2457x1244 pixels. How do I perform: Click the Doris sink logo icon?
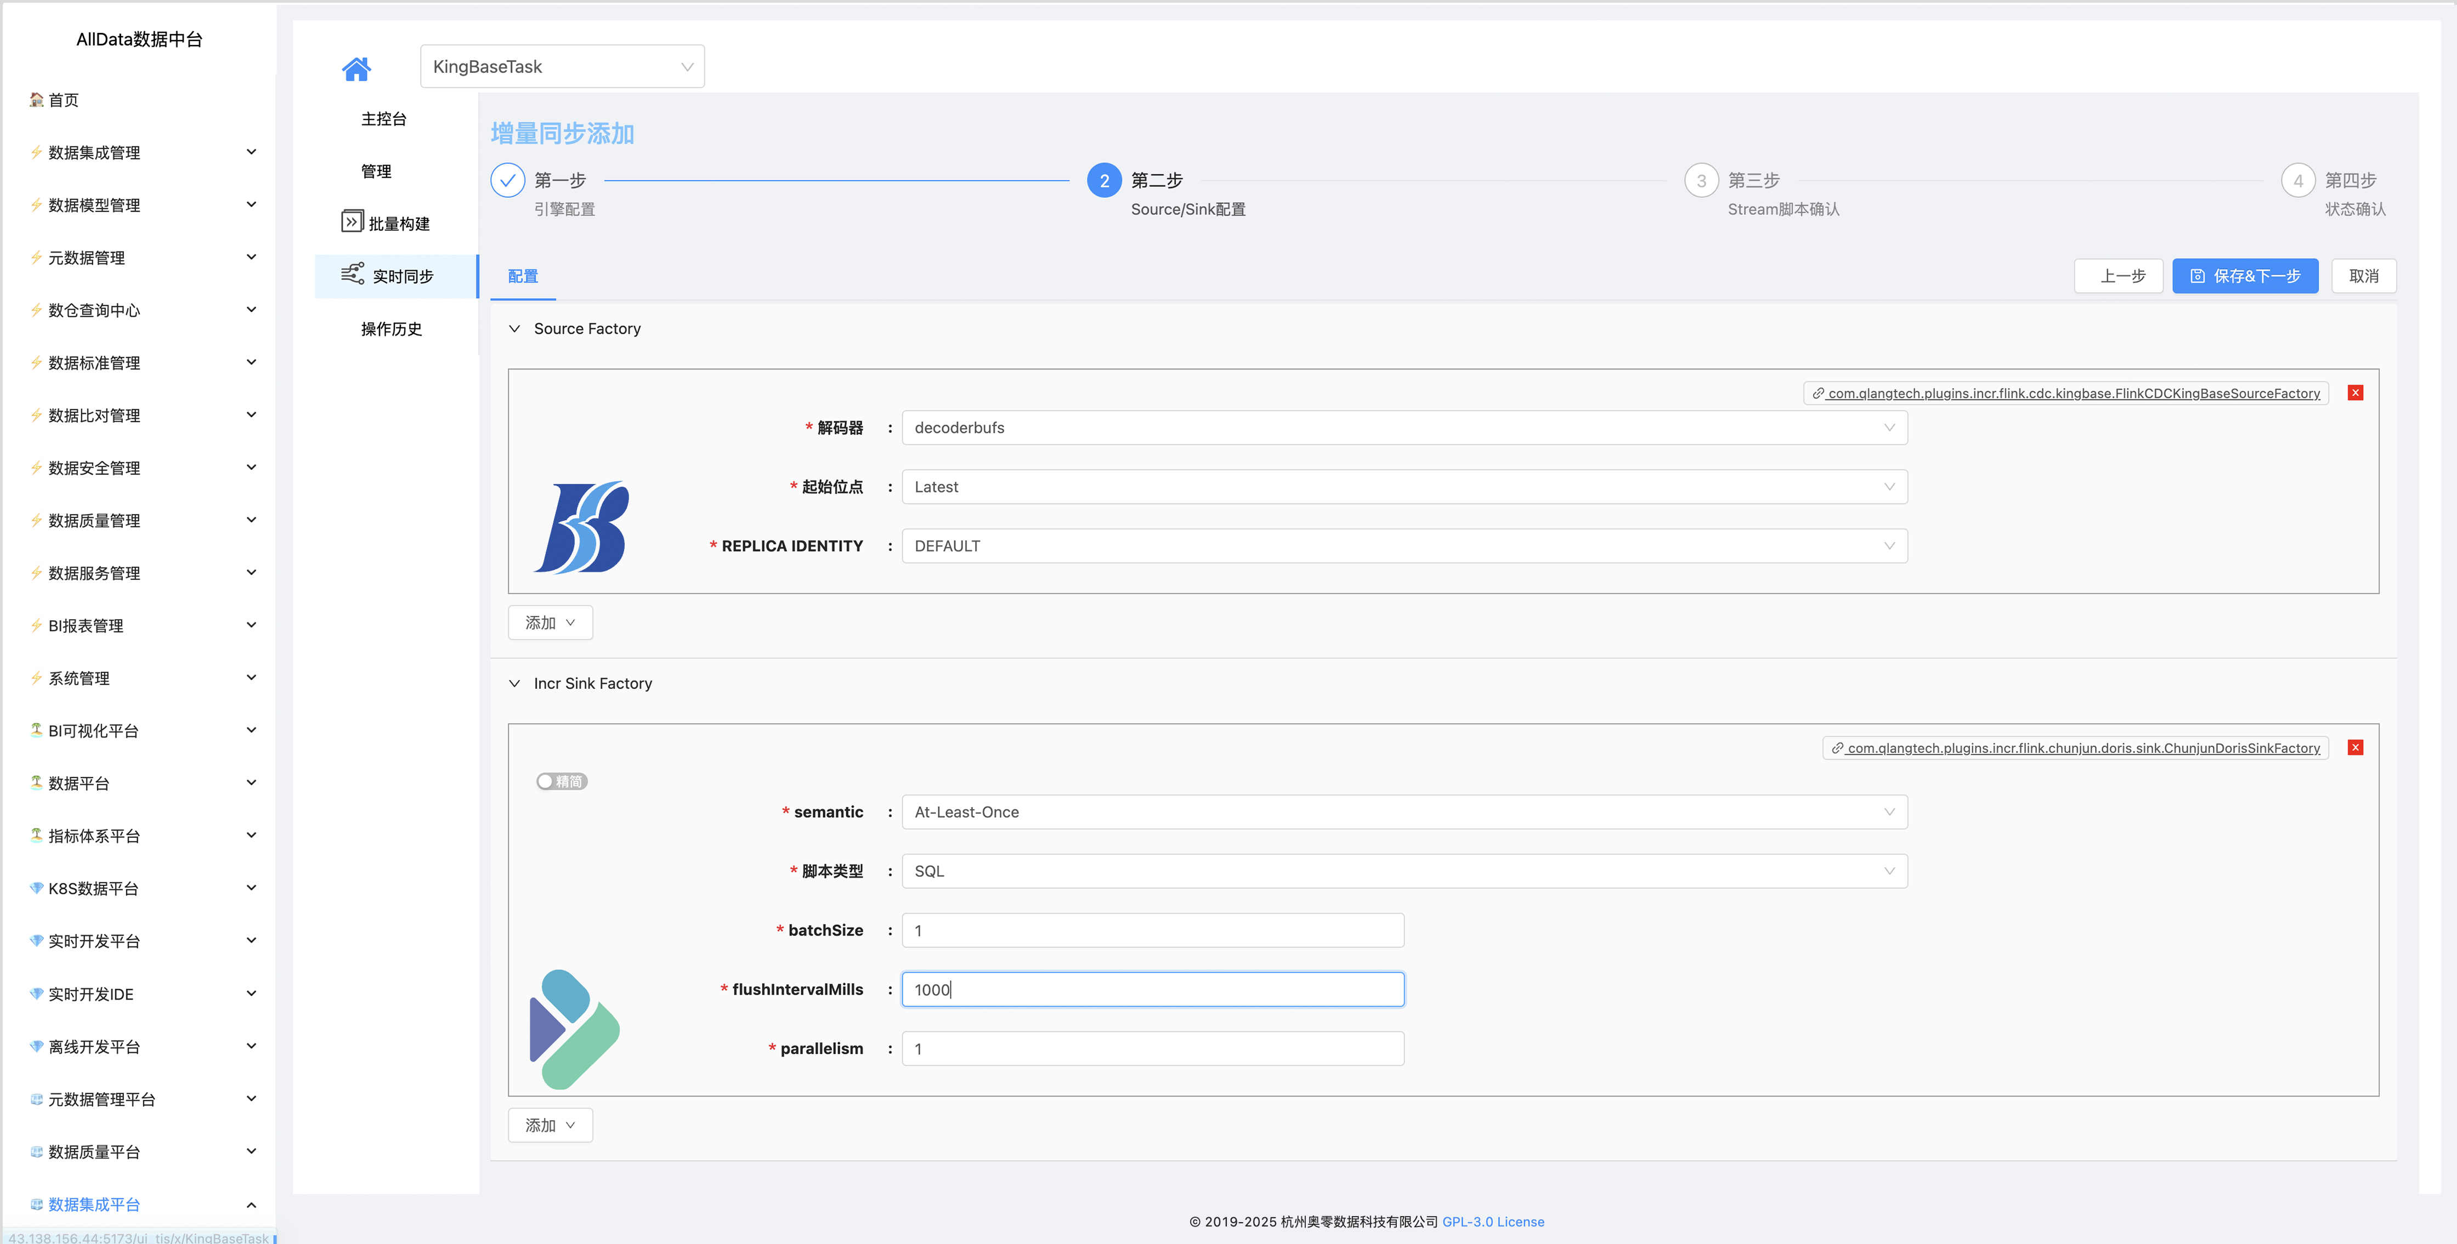point(574,1029)
